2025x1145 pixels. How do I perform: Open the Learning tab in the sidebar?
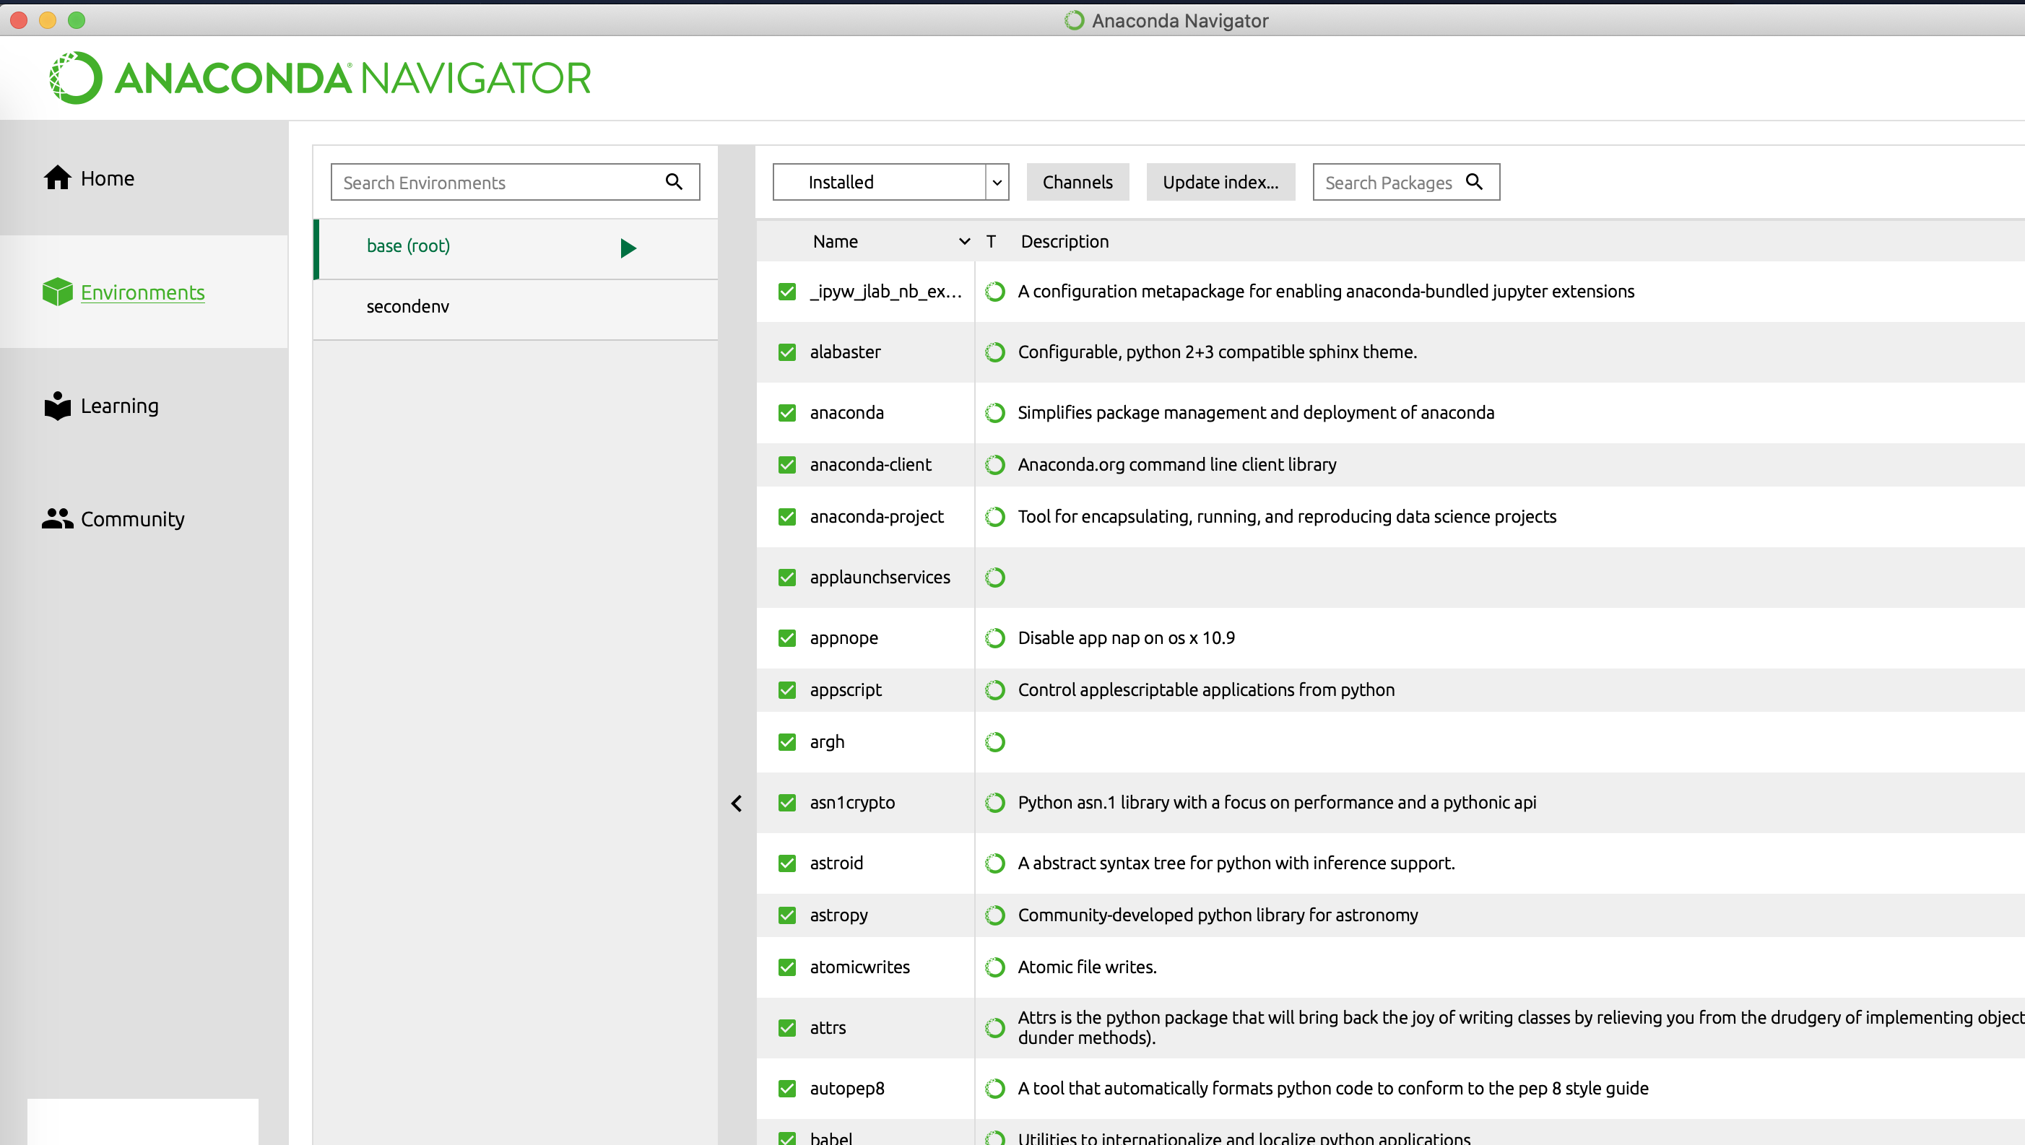tap(120, 406)
